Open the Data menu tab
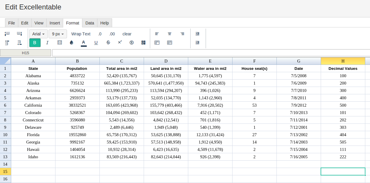This screenshot has height=183, width=370. pos(90,23)
